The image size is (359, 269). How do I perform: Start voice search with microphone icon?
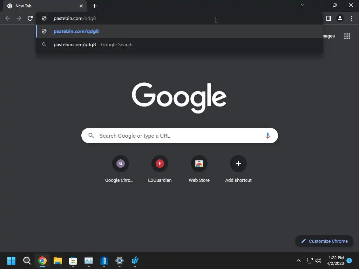coord(267,136)
